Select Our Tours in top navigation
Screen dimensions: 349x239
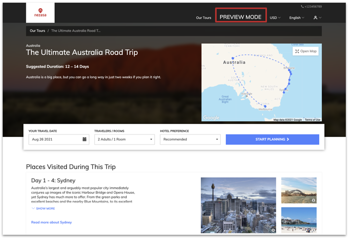(203, 18)
